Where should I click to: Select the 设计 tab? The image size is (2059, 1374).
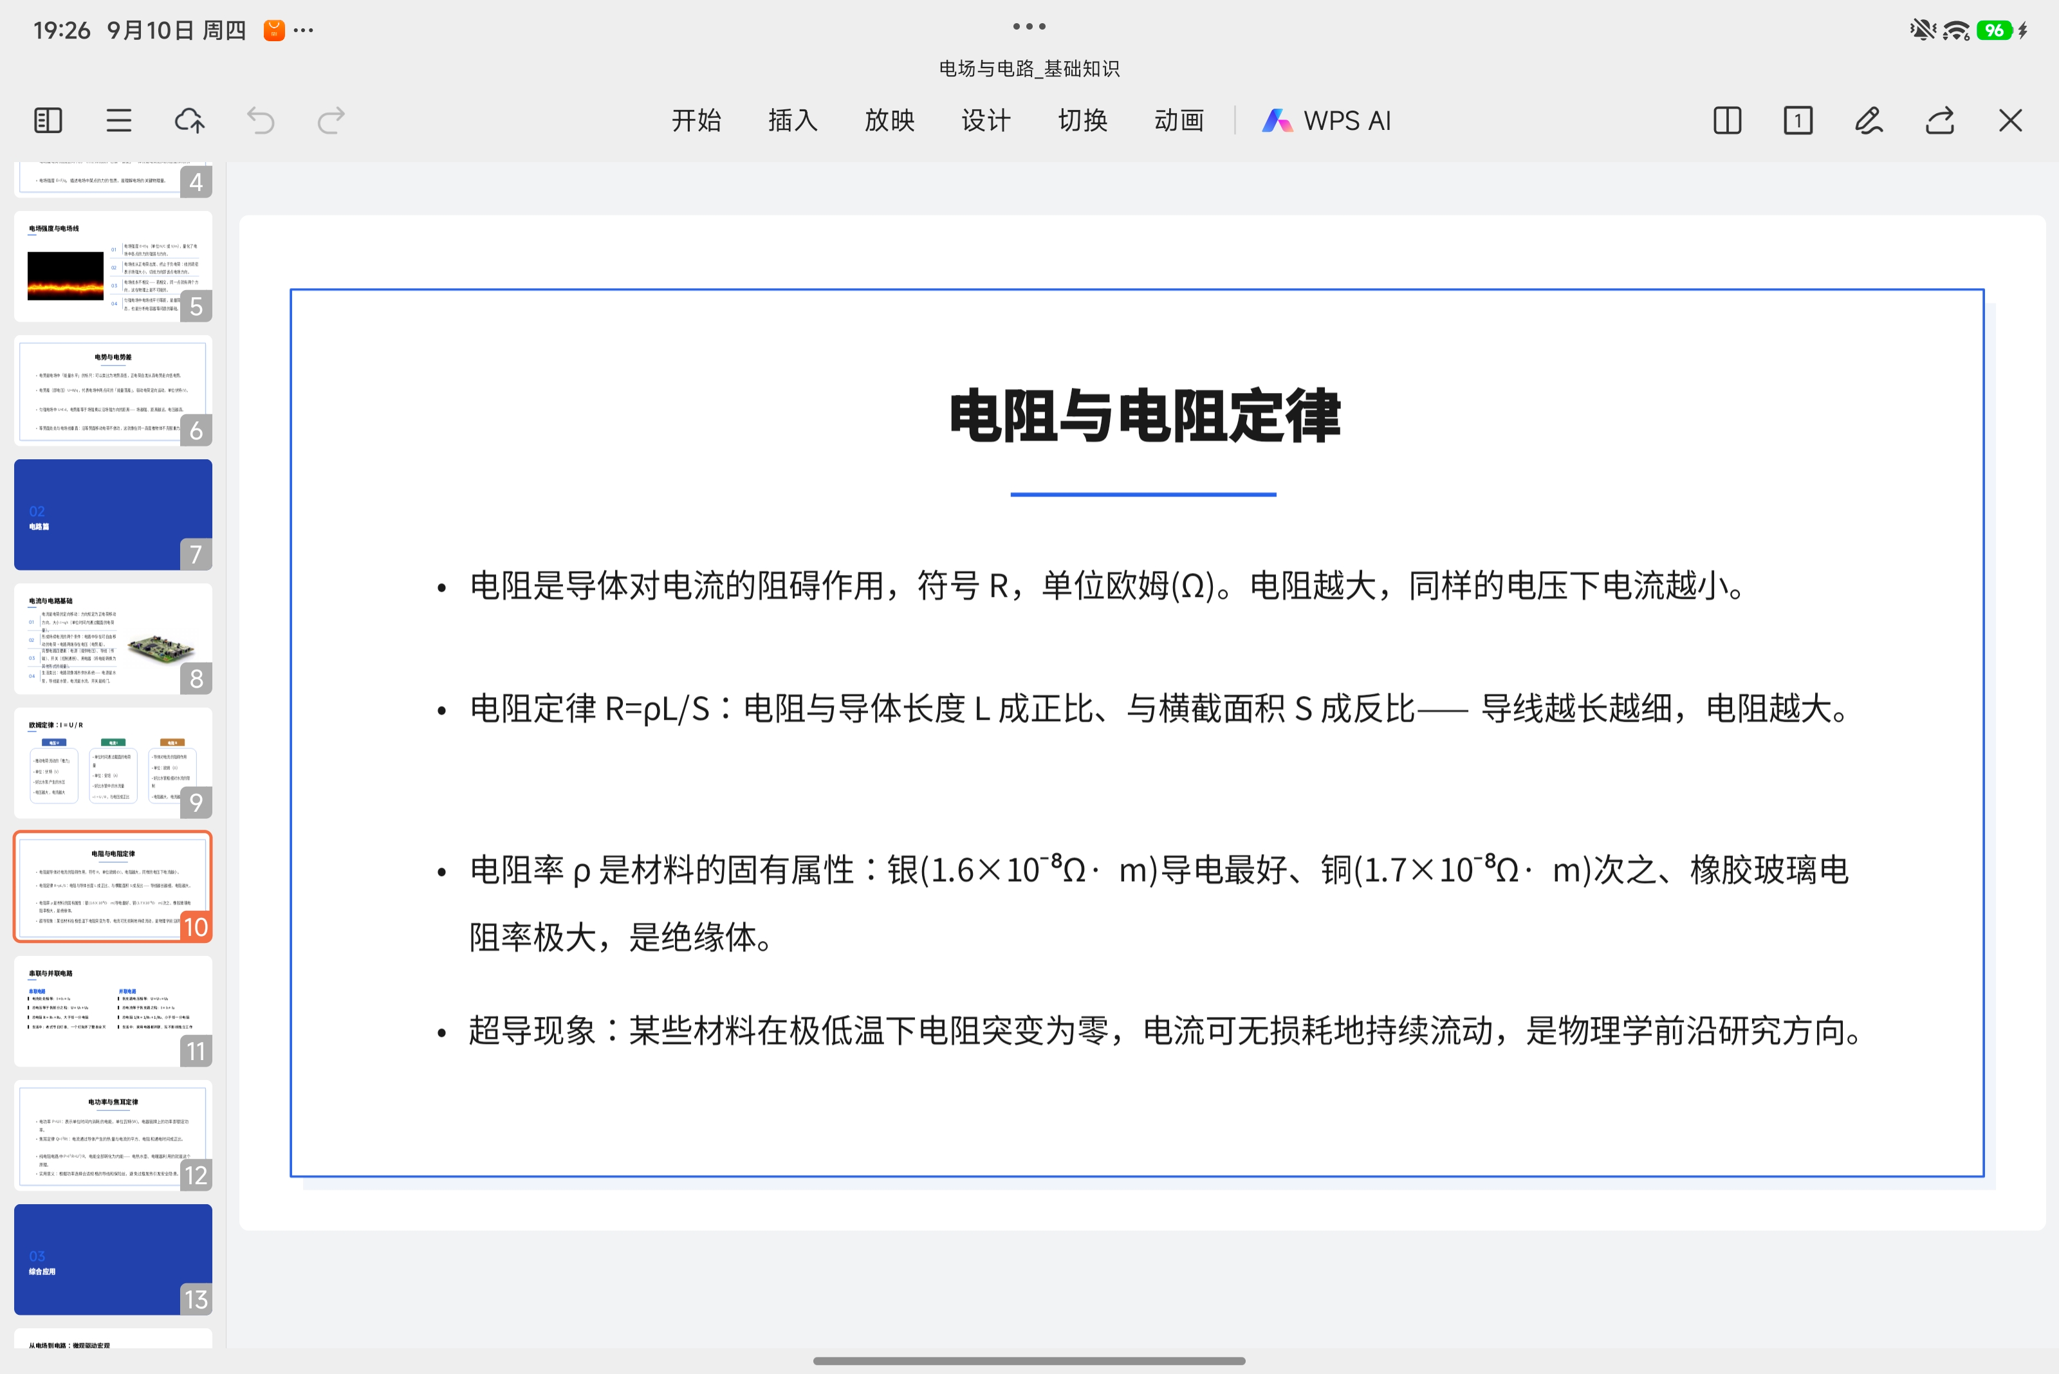click(x=986, y=120)
